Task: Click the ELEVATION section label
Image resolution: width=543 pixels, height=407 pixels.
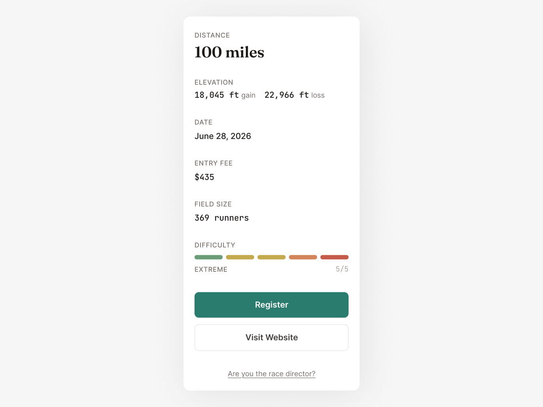Action: pos(213,82)
